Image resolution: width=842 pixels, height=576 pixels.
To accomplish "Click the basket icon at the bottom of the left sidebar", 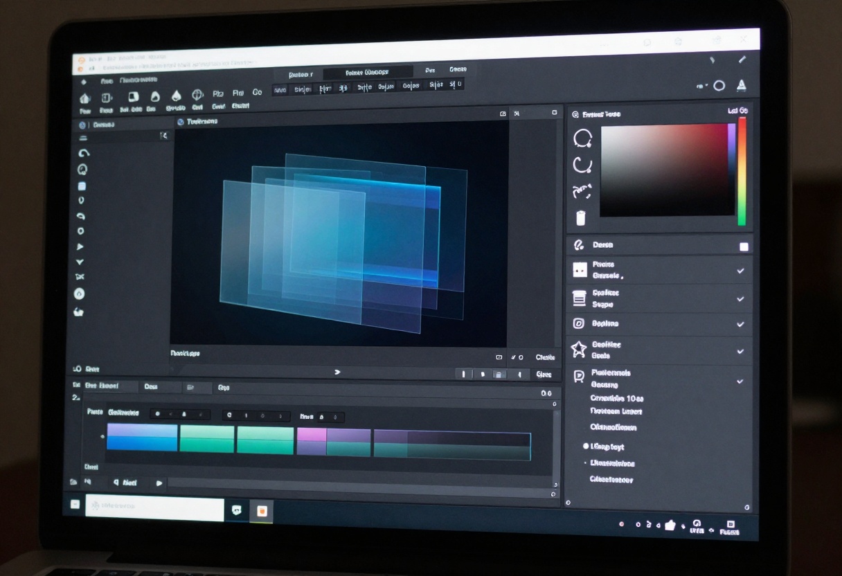I will [78, 312].
